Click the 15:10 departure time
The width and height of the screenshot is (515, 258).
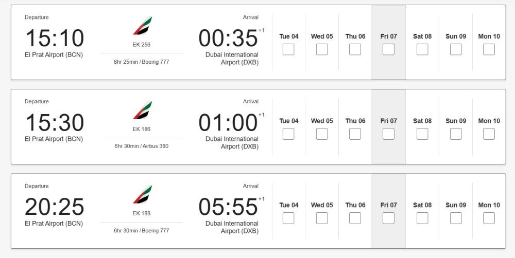[55, 38]
